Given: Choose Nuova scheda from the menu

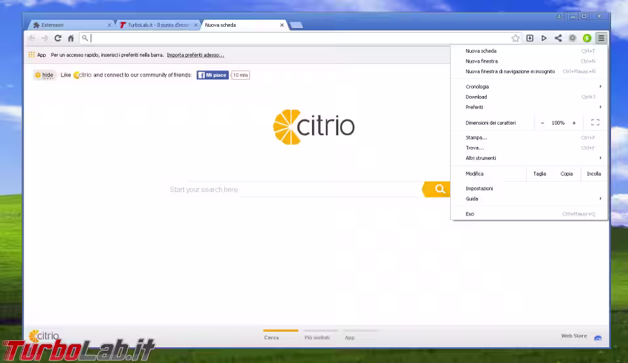Looking at the screenshot, I should point(529,51).
